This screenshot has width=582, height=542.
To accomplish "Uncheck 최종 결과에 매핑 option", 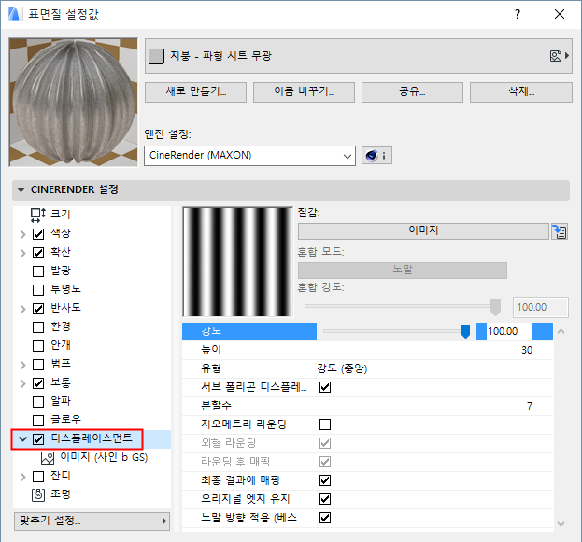I will click(325, 480).
